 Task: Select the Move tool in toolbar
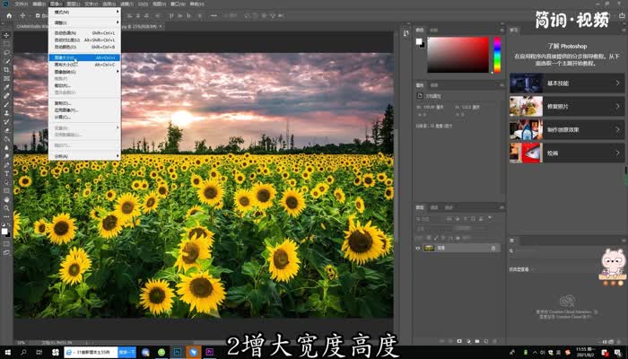(6, 34)
